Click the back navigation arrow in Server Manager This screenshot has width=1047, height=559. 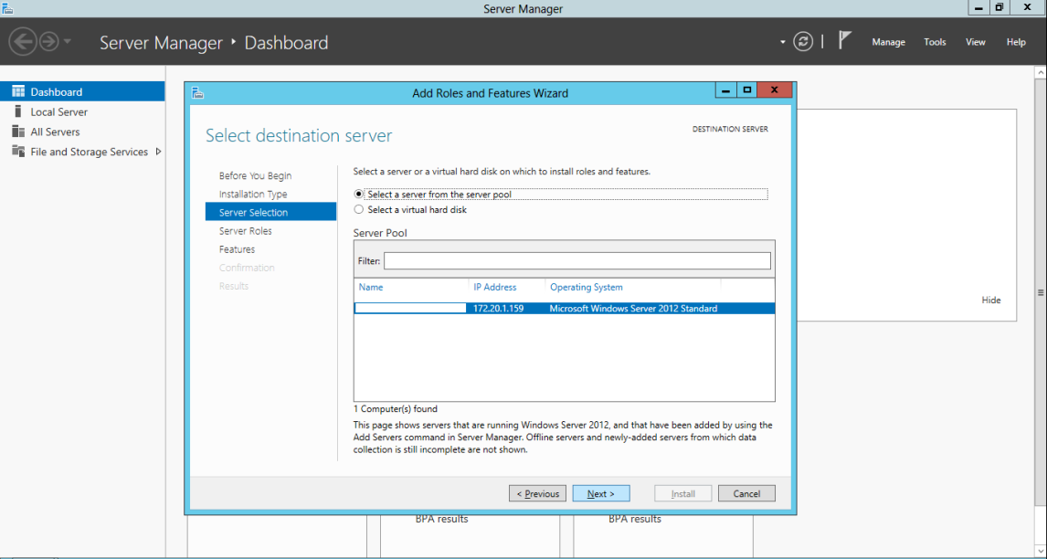pos(22,42)
